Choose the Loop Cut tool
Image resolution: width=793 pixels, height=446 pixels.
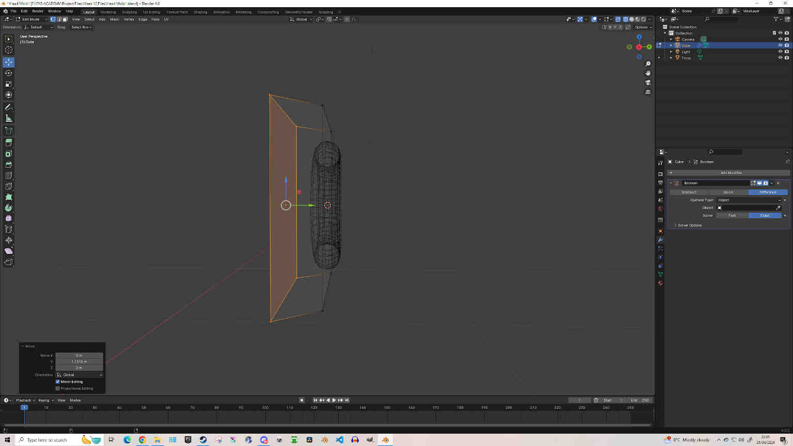click(9, 175)
